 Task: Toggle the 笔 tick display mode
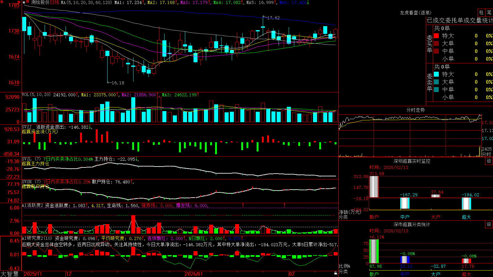pyautogui.click(x=489, y=12)
